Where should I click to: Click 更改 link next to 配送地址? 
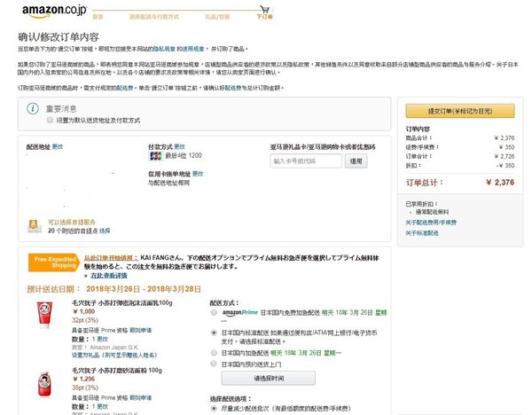[x=58, y=145]
